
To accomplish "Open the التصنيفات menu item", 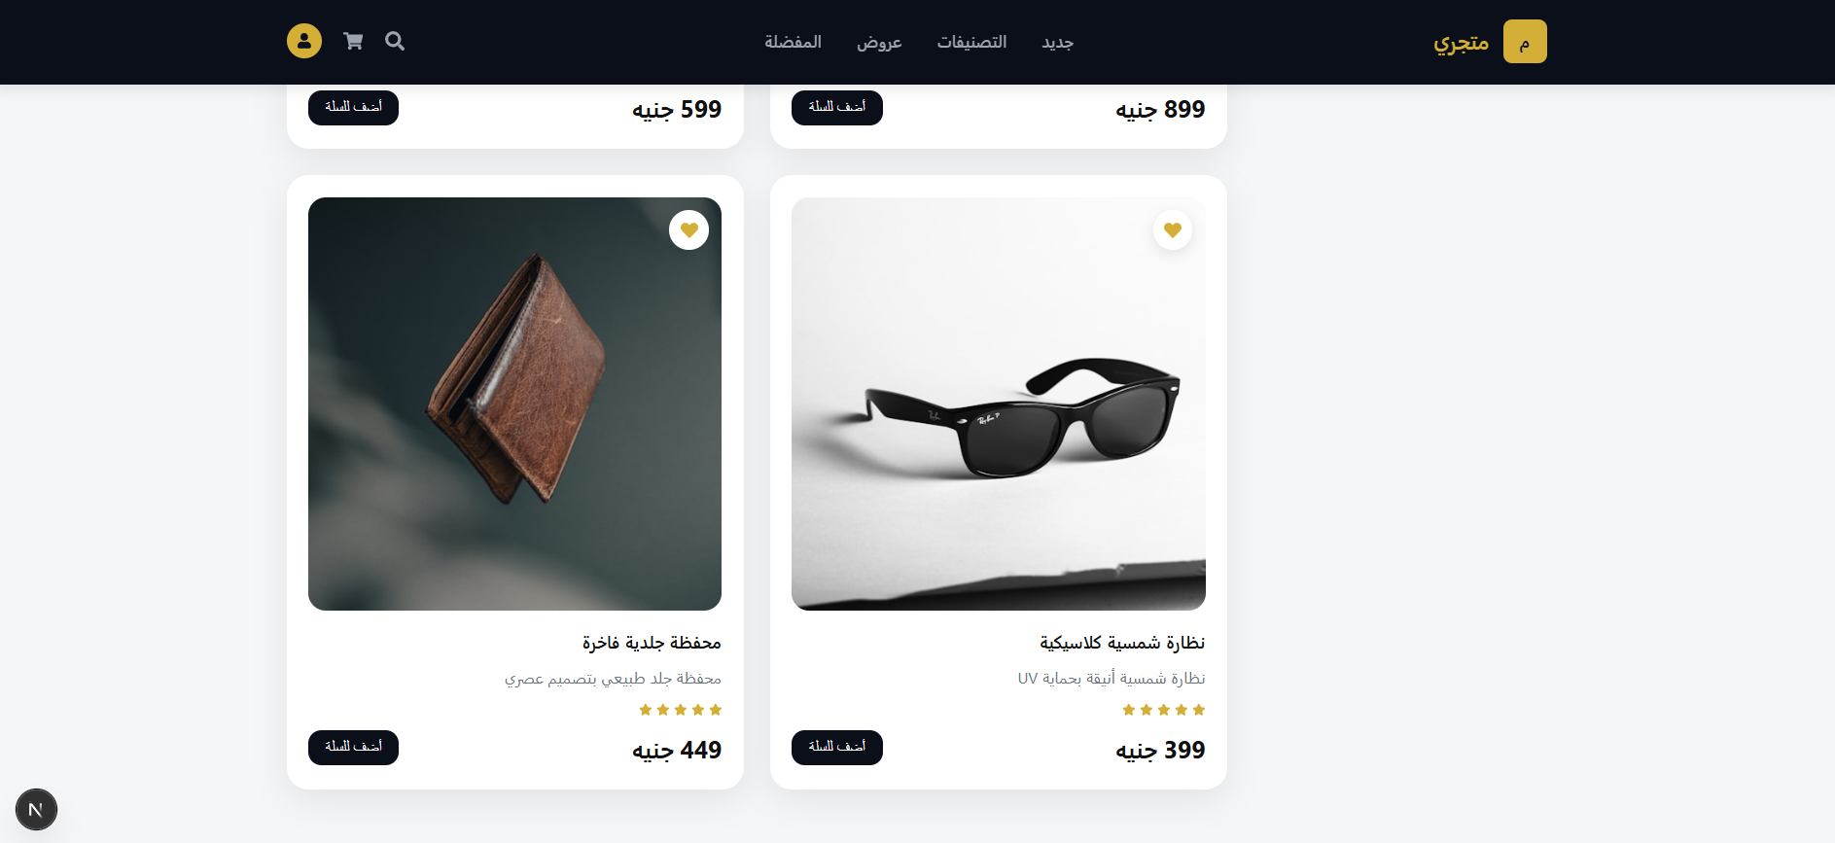I will (x=971, y=42).
